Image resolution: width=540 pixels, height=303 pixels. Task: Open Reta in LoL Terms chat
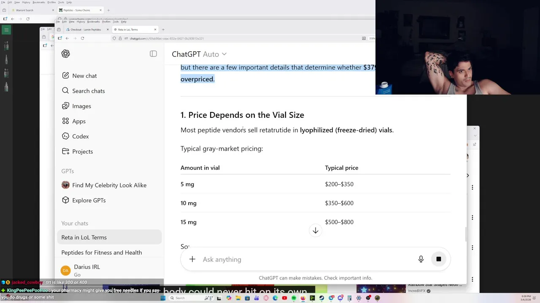click(x=109, y=237)
